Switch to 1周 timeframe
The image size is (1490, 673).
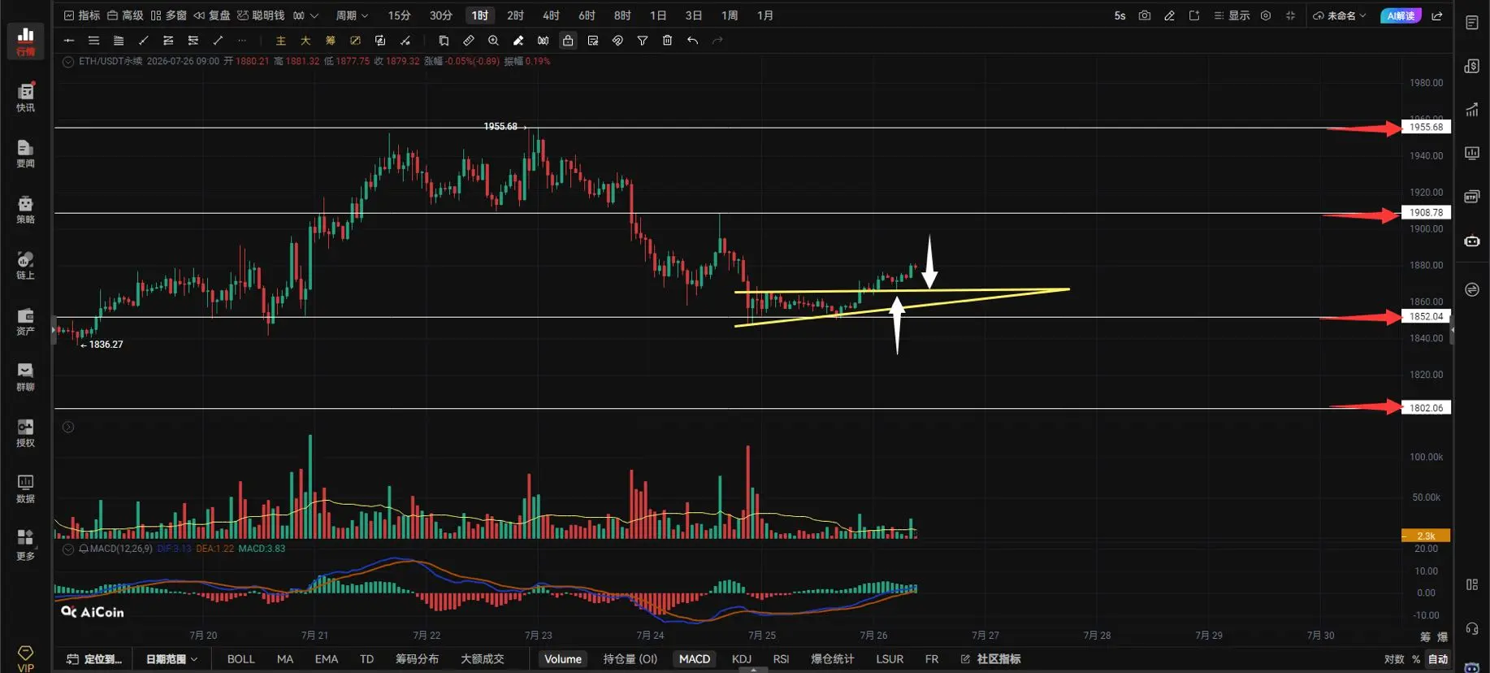730,15
